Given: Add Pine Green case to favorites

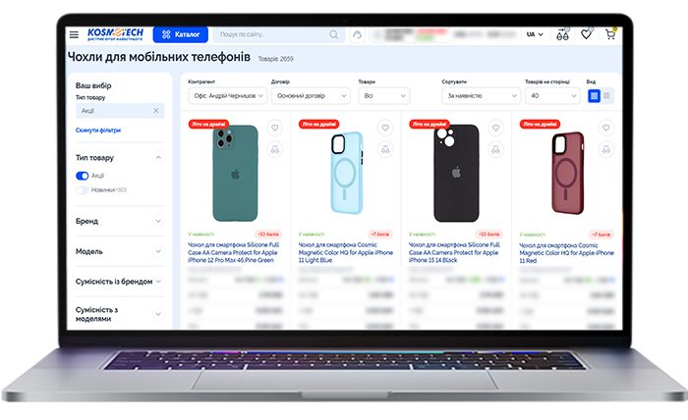Looking at the screenshot, I should (274, 128).
